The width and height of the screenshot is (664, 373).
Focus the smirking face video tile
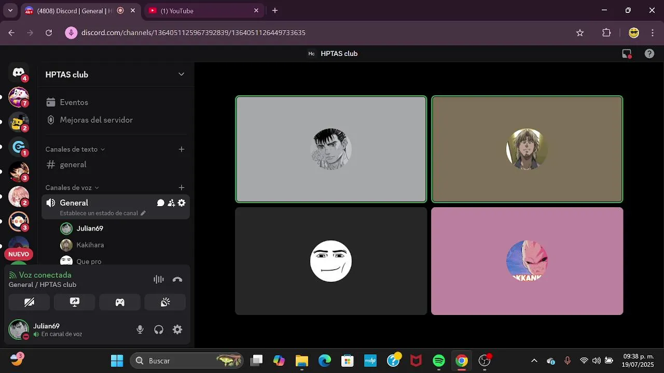pos(331,261)
